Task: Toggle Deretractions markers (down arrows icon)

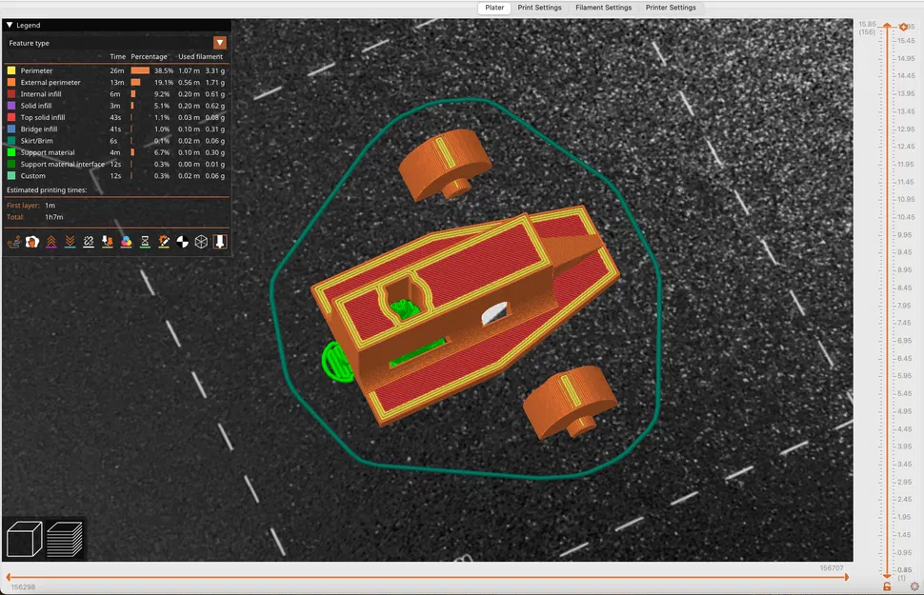Action: (70, 242)
